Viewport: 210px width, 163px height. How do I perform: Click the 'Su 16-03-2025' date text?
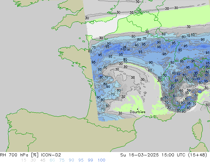pyautogui.click(x=139, y=155)
